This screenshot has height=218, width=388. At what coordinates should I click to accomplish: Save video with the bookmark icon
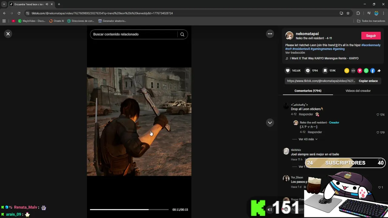(x=325, y=71)
